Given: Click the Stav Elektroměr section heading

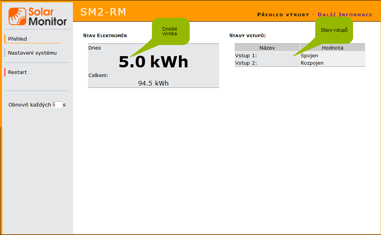Looking at the screenshot, I should (105, 36).
